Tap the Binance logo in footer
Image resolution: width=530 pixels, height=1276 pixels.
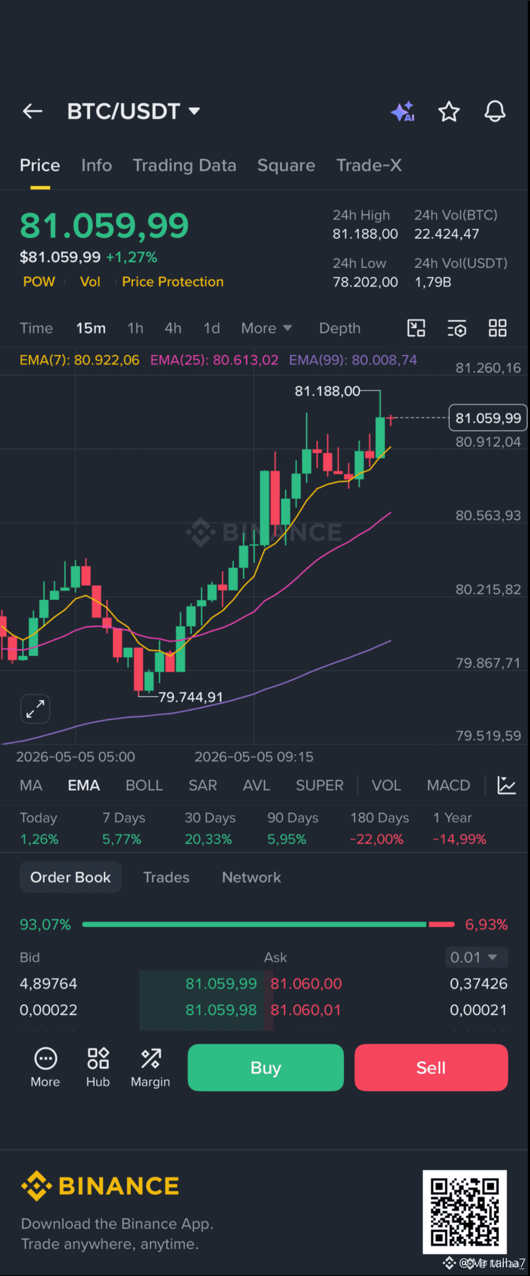[x=100, y=1186]
